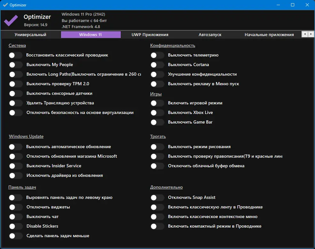Toggle Сделать панель задач меньше
This screenshot has width=315, height=249.
pyautogui.click(x=15, y=236)
